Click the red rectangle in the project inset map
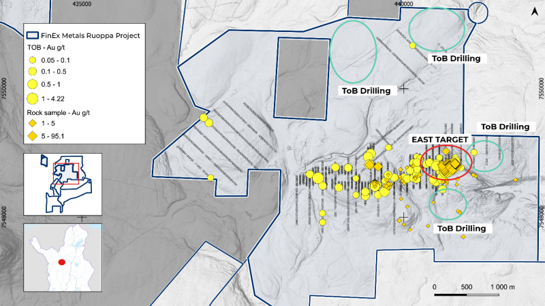 (67, 173)
